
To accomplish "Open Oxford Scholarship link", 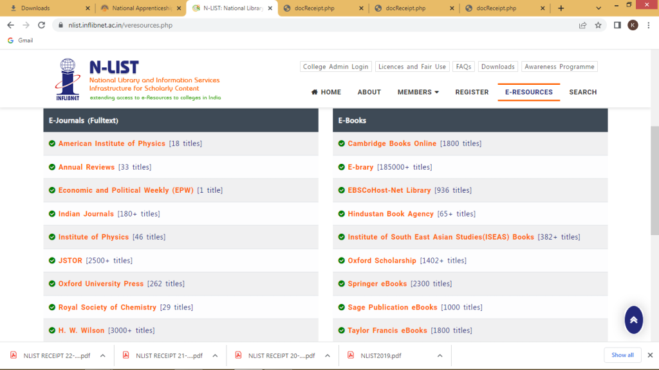I will pos(382,261).
